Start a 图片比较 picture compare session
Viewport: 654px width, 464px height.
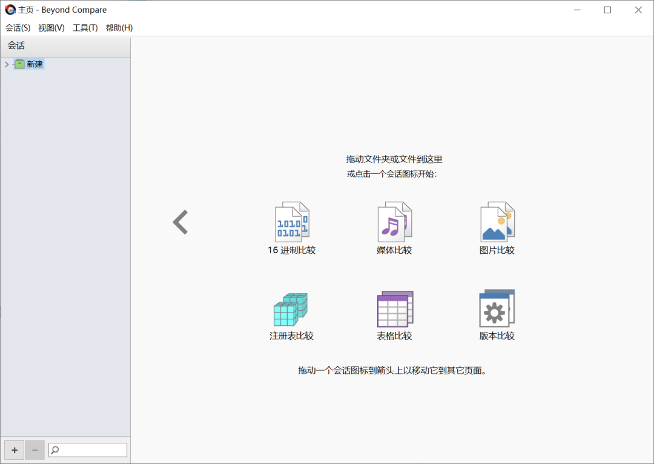pos(497,223)
